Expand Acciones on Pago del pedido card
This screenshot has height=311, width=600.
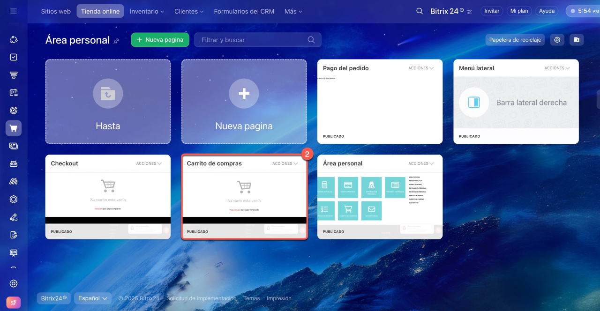[421, 68]
